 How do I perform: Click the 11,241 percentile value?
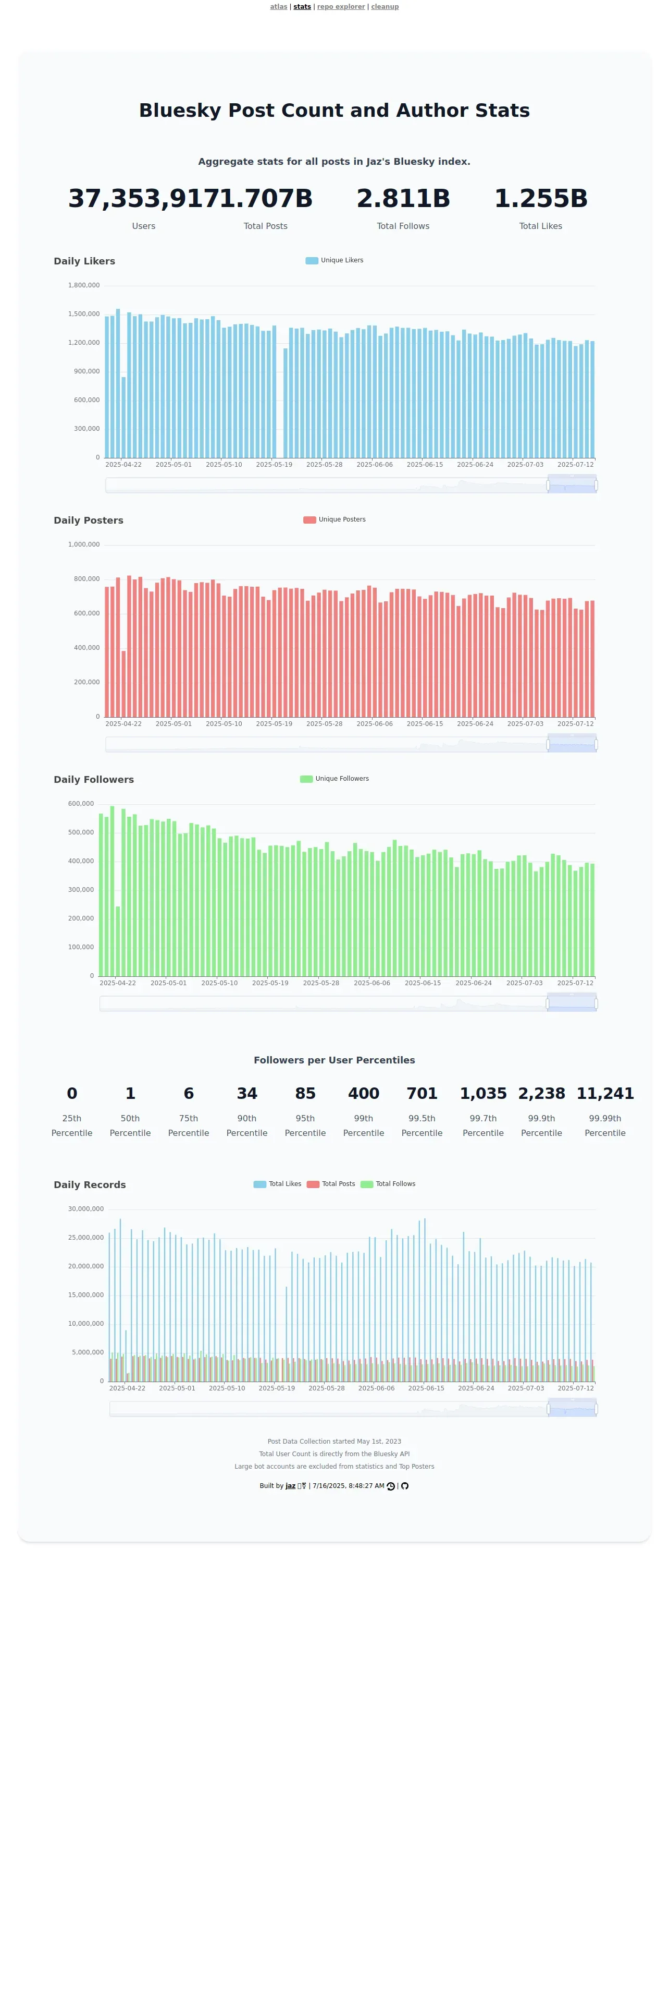click(605, 1093)
